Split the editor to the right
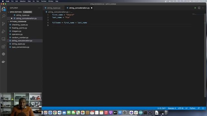This screenshot has height=116, width=207. [x=199, y=8]
